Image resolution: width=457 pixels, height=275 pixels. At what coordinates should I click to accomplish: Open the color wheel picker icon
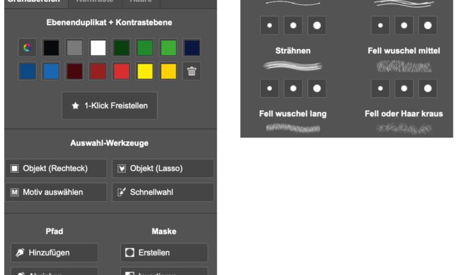28,48
